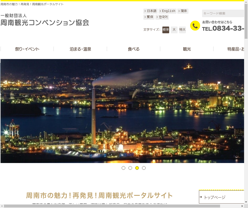Viewport: 248px width, 208px height.
Task: Open the 祭り・イベント menu
Action: (x=27, y=49)
